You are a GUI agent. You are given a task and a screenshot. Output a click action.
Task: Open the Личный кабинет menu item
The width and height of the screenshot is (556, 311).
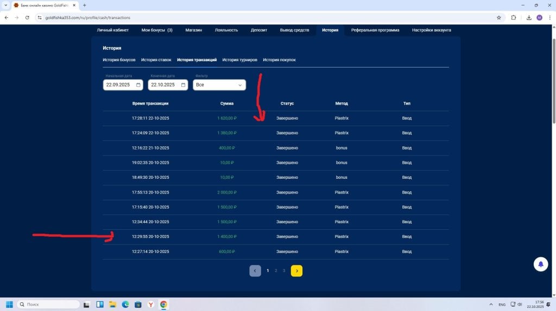coord(113,30)
